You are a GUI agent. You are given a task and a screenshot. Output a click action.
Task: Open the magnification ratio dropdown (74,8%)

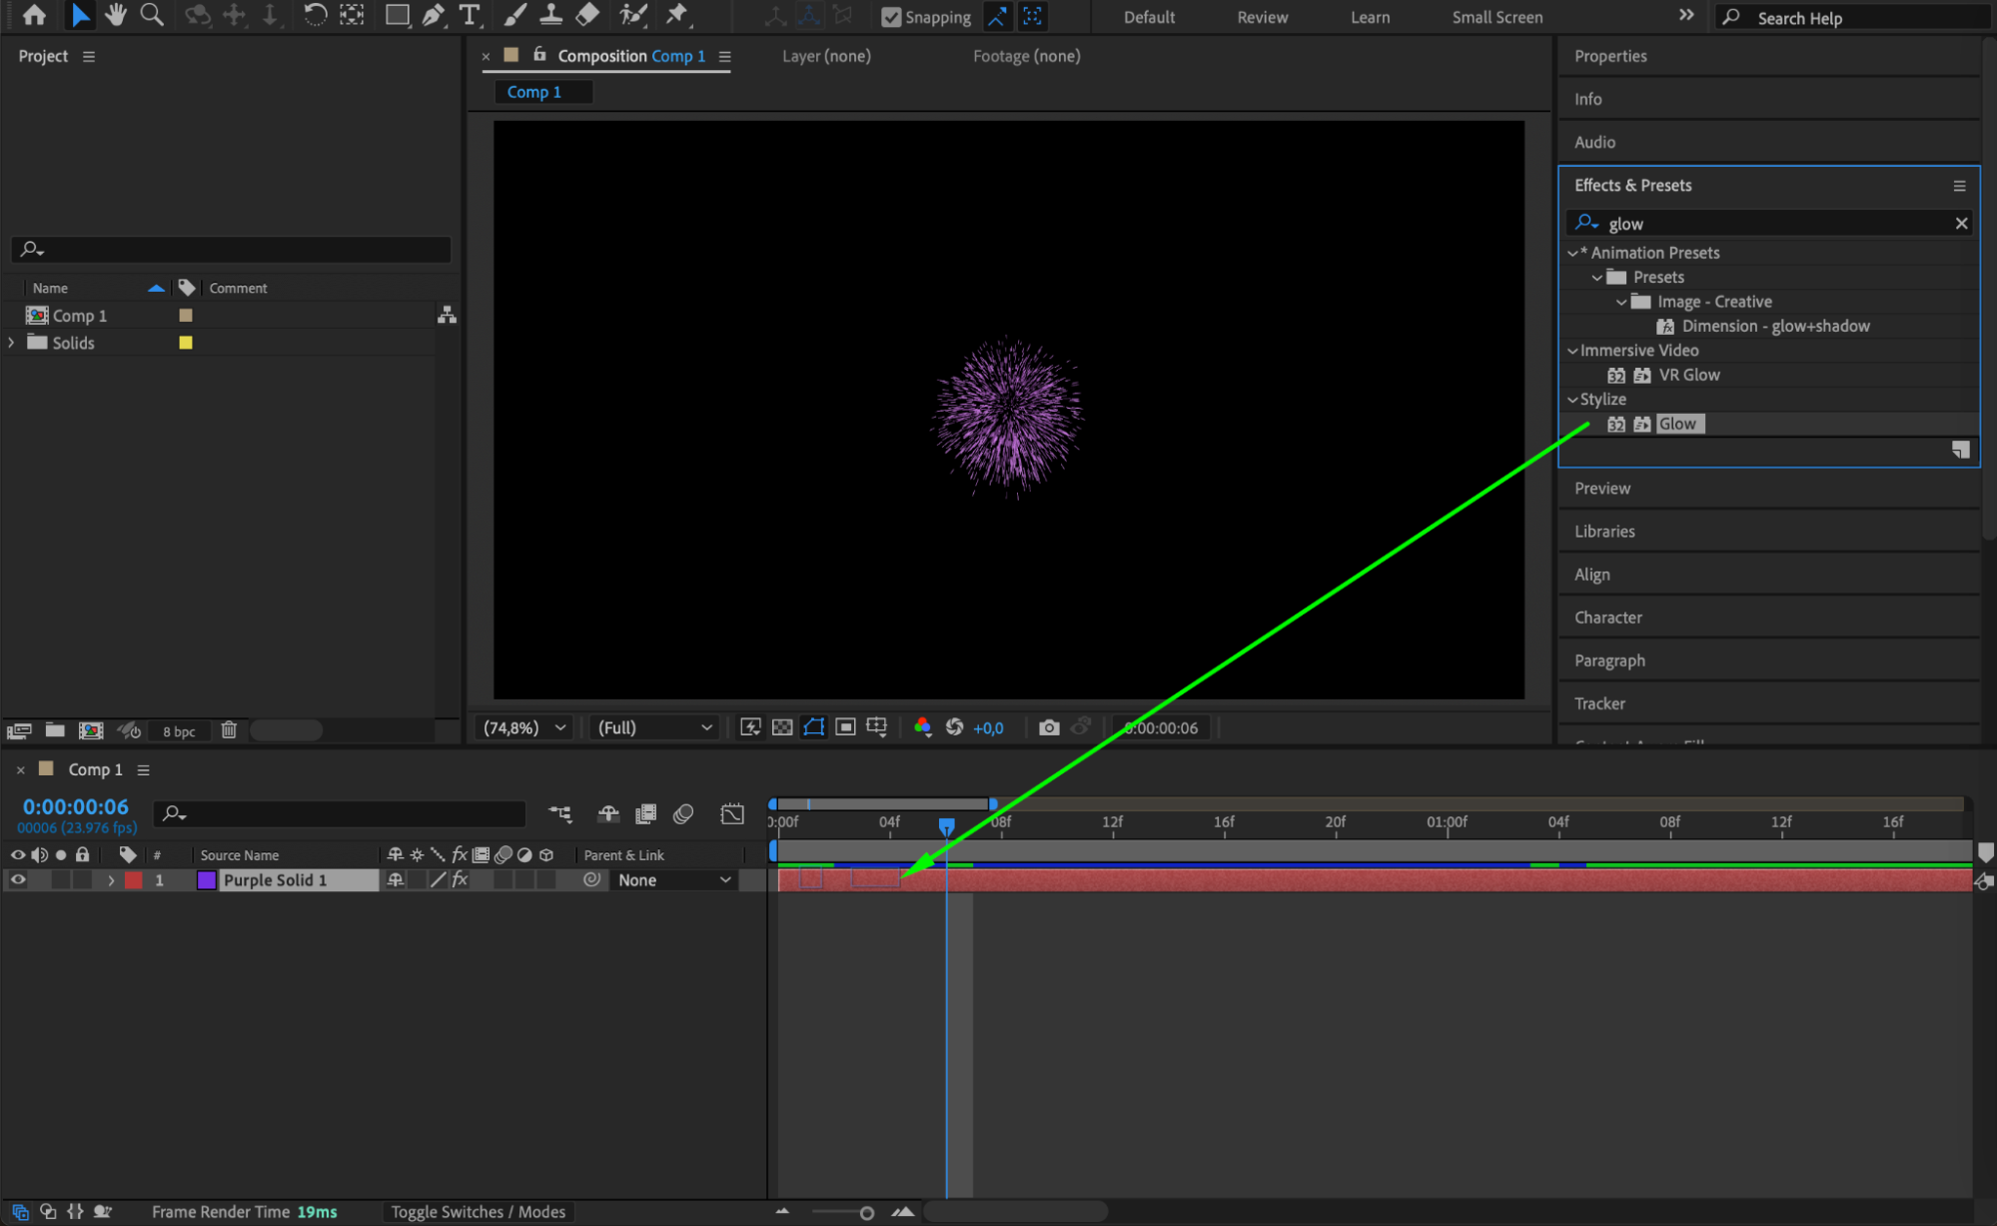click(524, 727)
